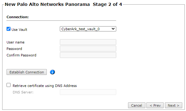Click the Establish Connection button
This screenshot has height=111, width=186.
point(27,72)
